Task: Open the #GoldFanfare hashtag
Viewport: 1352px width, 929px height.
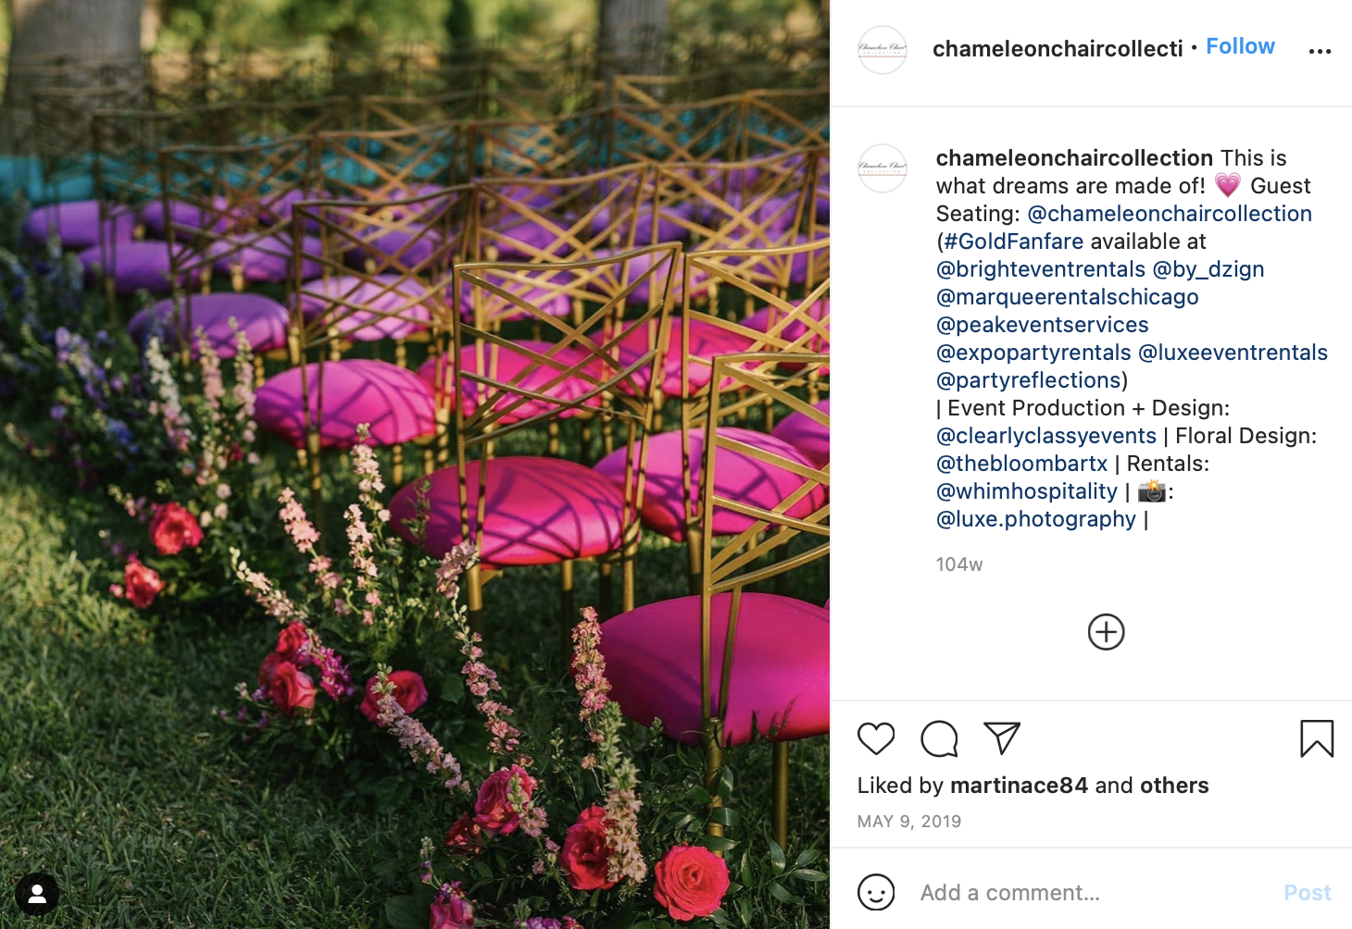Action: [x=1013, y=242]
